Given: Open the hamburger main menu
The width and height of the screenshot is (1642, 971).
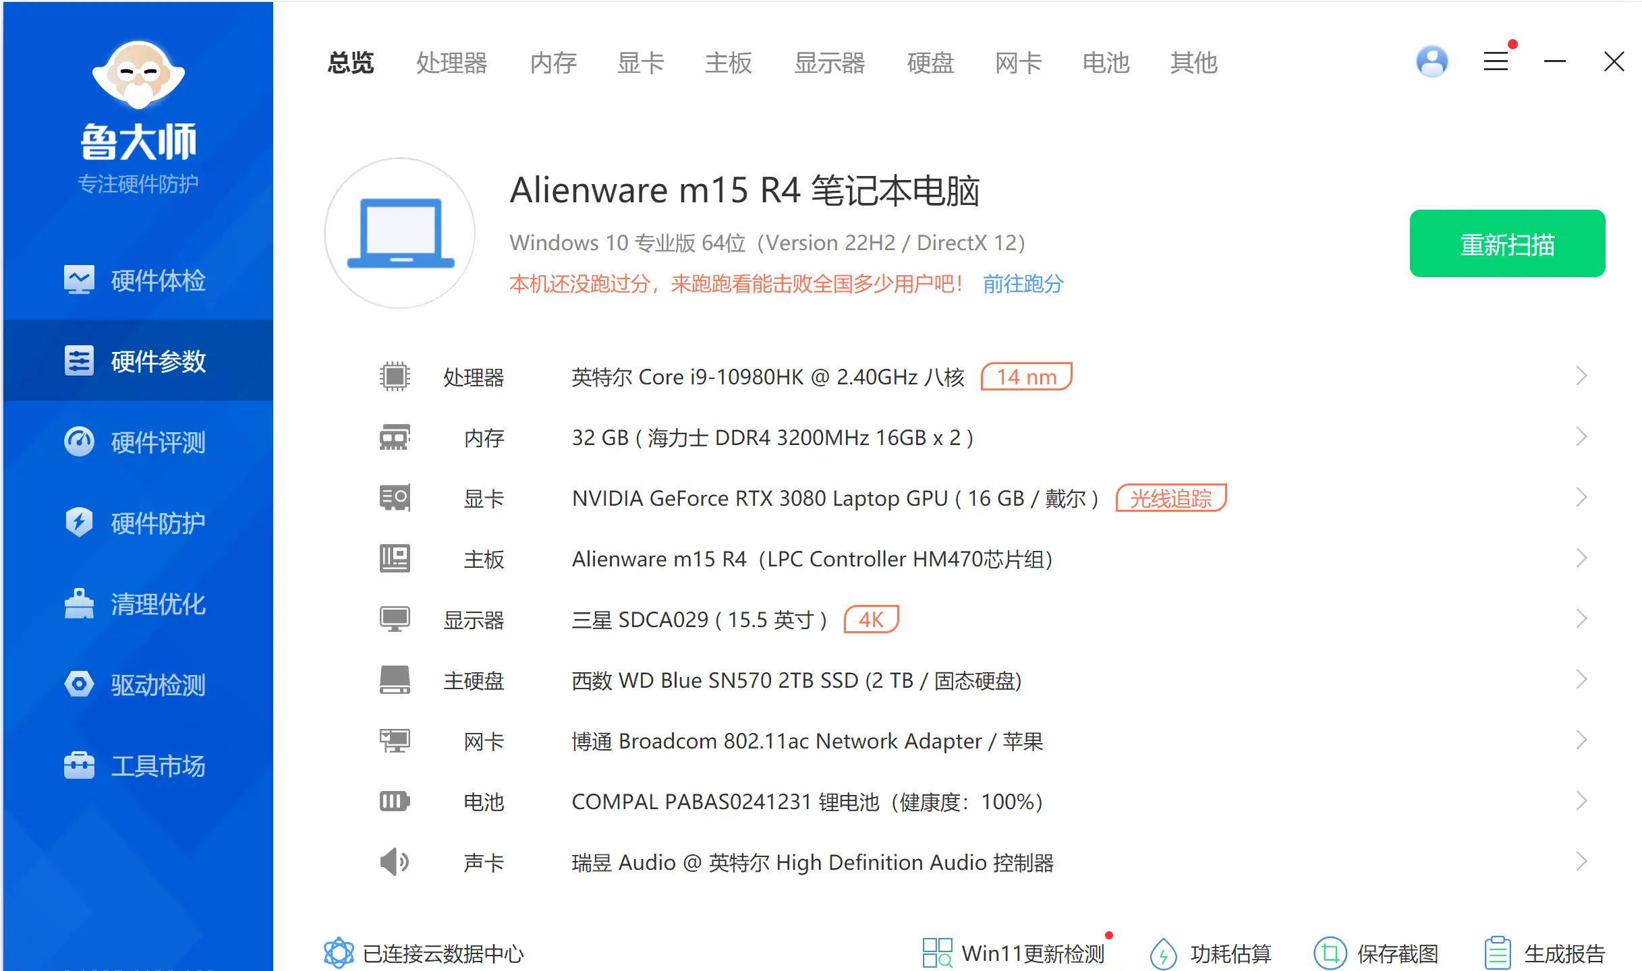Looking at the screenshot, I should [1496, 61].
